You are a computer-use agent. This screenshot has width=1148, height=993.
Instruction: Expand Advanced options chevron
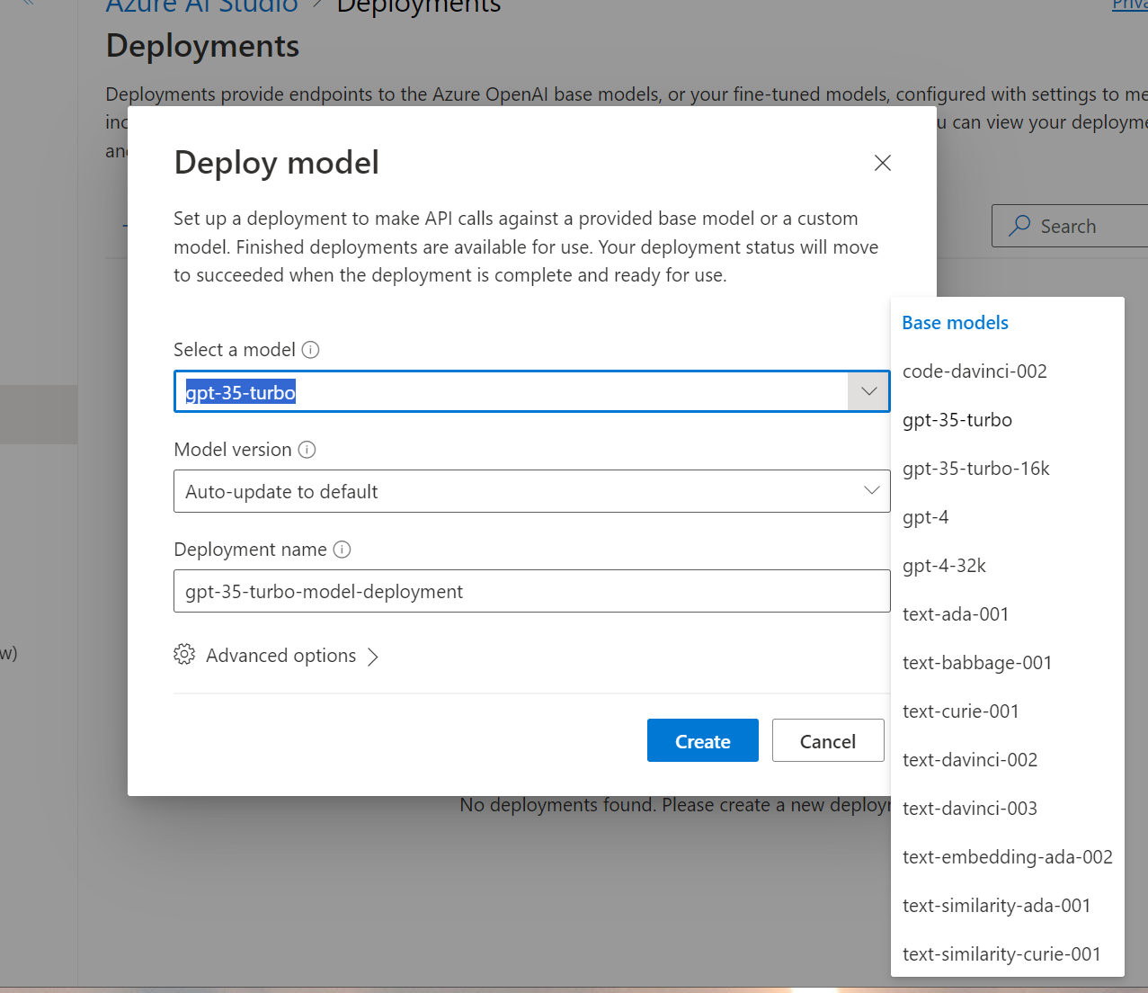[373, 657]
